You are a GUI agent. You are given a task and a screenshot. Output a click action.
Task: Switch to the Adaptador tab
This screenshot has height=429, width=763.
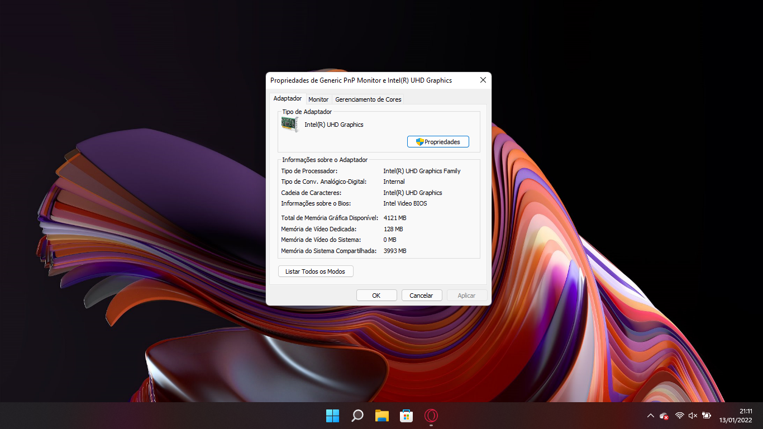point(288,98)
